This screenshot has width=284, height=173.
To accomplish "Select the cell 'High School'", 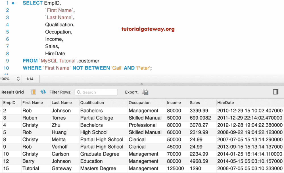I will [x=94, y=132].
